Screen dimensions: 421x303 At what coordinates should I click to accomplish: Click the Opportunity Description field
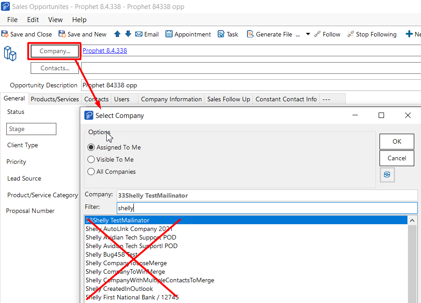point(251,85)
